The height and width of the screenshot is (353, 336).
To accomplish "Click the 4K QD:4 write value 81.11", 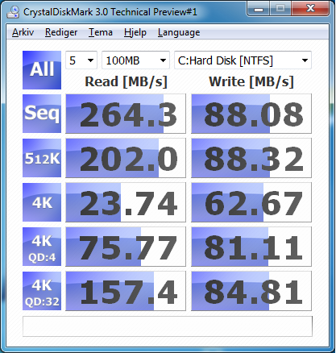I will tap(251, 247).
